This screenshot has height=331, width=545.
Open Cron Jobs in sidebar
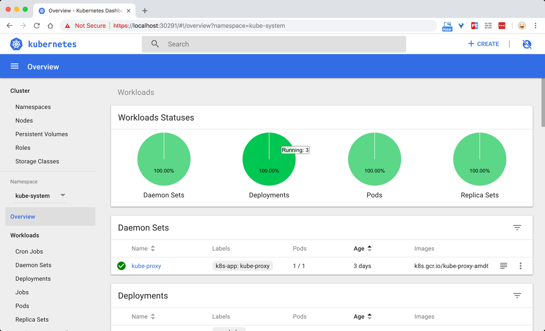coord(29,251)
